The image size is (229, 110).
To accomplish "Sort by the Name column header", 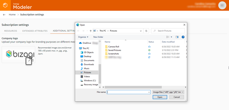I will (x=107, y=42).
